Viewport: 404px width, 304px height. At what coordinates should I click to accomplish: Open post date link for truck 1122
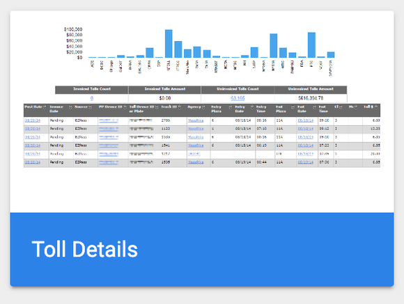click(33, 129)
